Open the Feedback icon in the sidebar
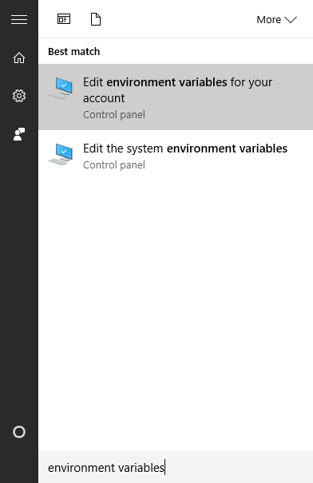 19,134
